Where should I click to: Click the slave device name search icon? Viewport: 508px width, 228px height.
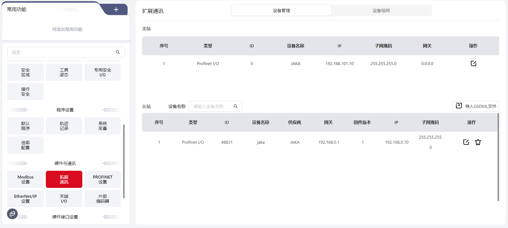236,106
